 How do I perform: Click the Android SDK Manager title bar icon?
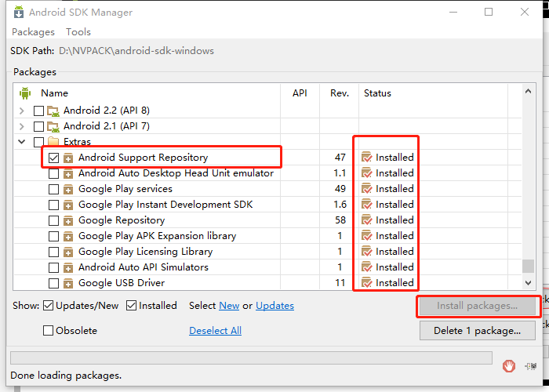point(19,12)
